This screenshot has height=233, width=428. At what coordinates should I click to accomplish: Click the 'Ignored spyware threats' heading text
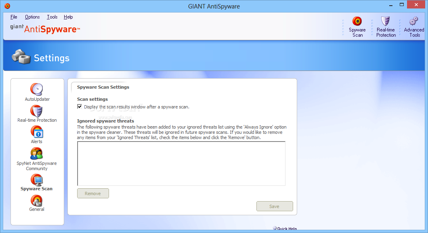105,121
